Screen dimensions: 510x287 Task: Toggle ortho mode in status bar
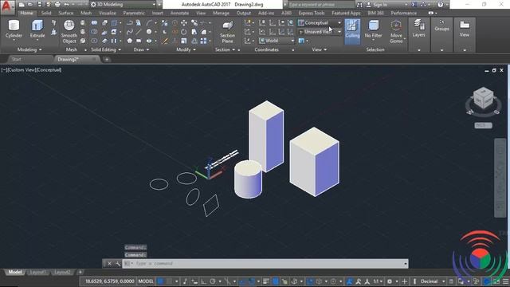pyautogui.click(x=204, y=281)
